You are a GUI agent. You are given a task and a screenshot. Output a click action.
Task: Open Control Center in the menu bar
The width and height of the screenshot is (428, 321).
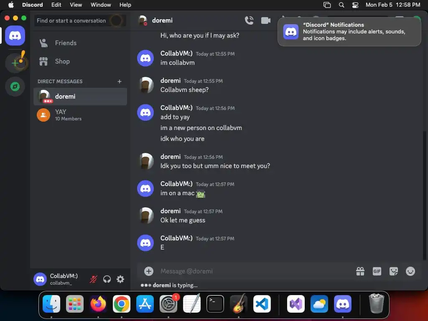355,5
